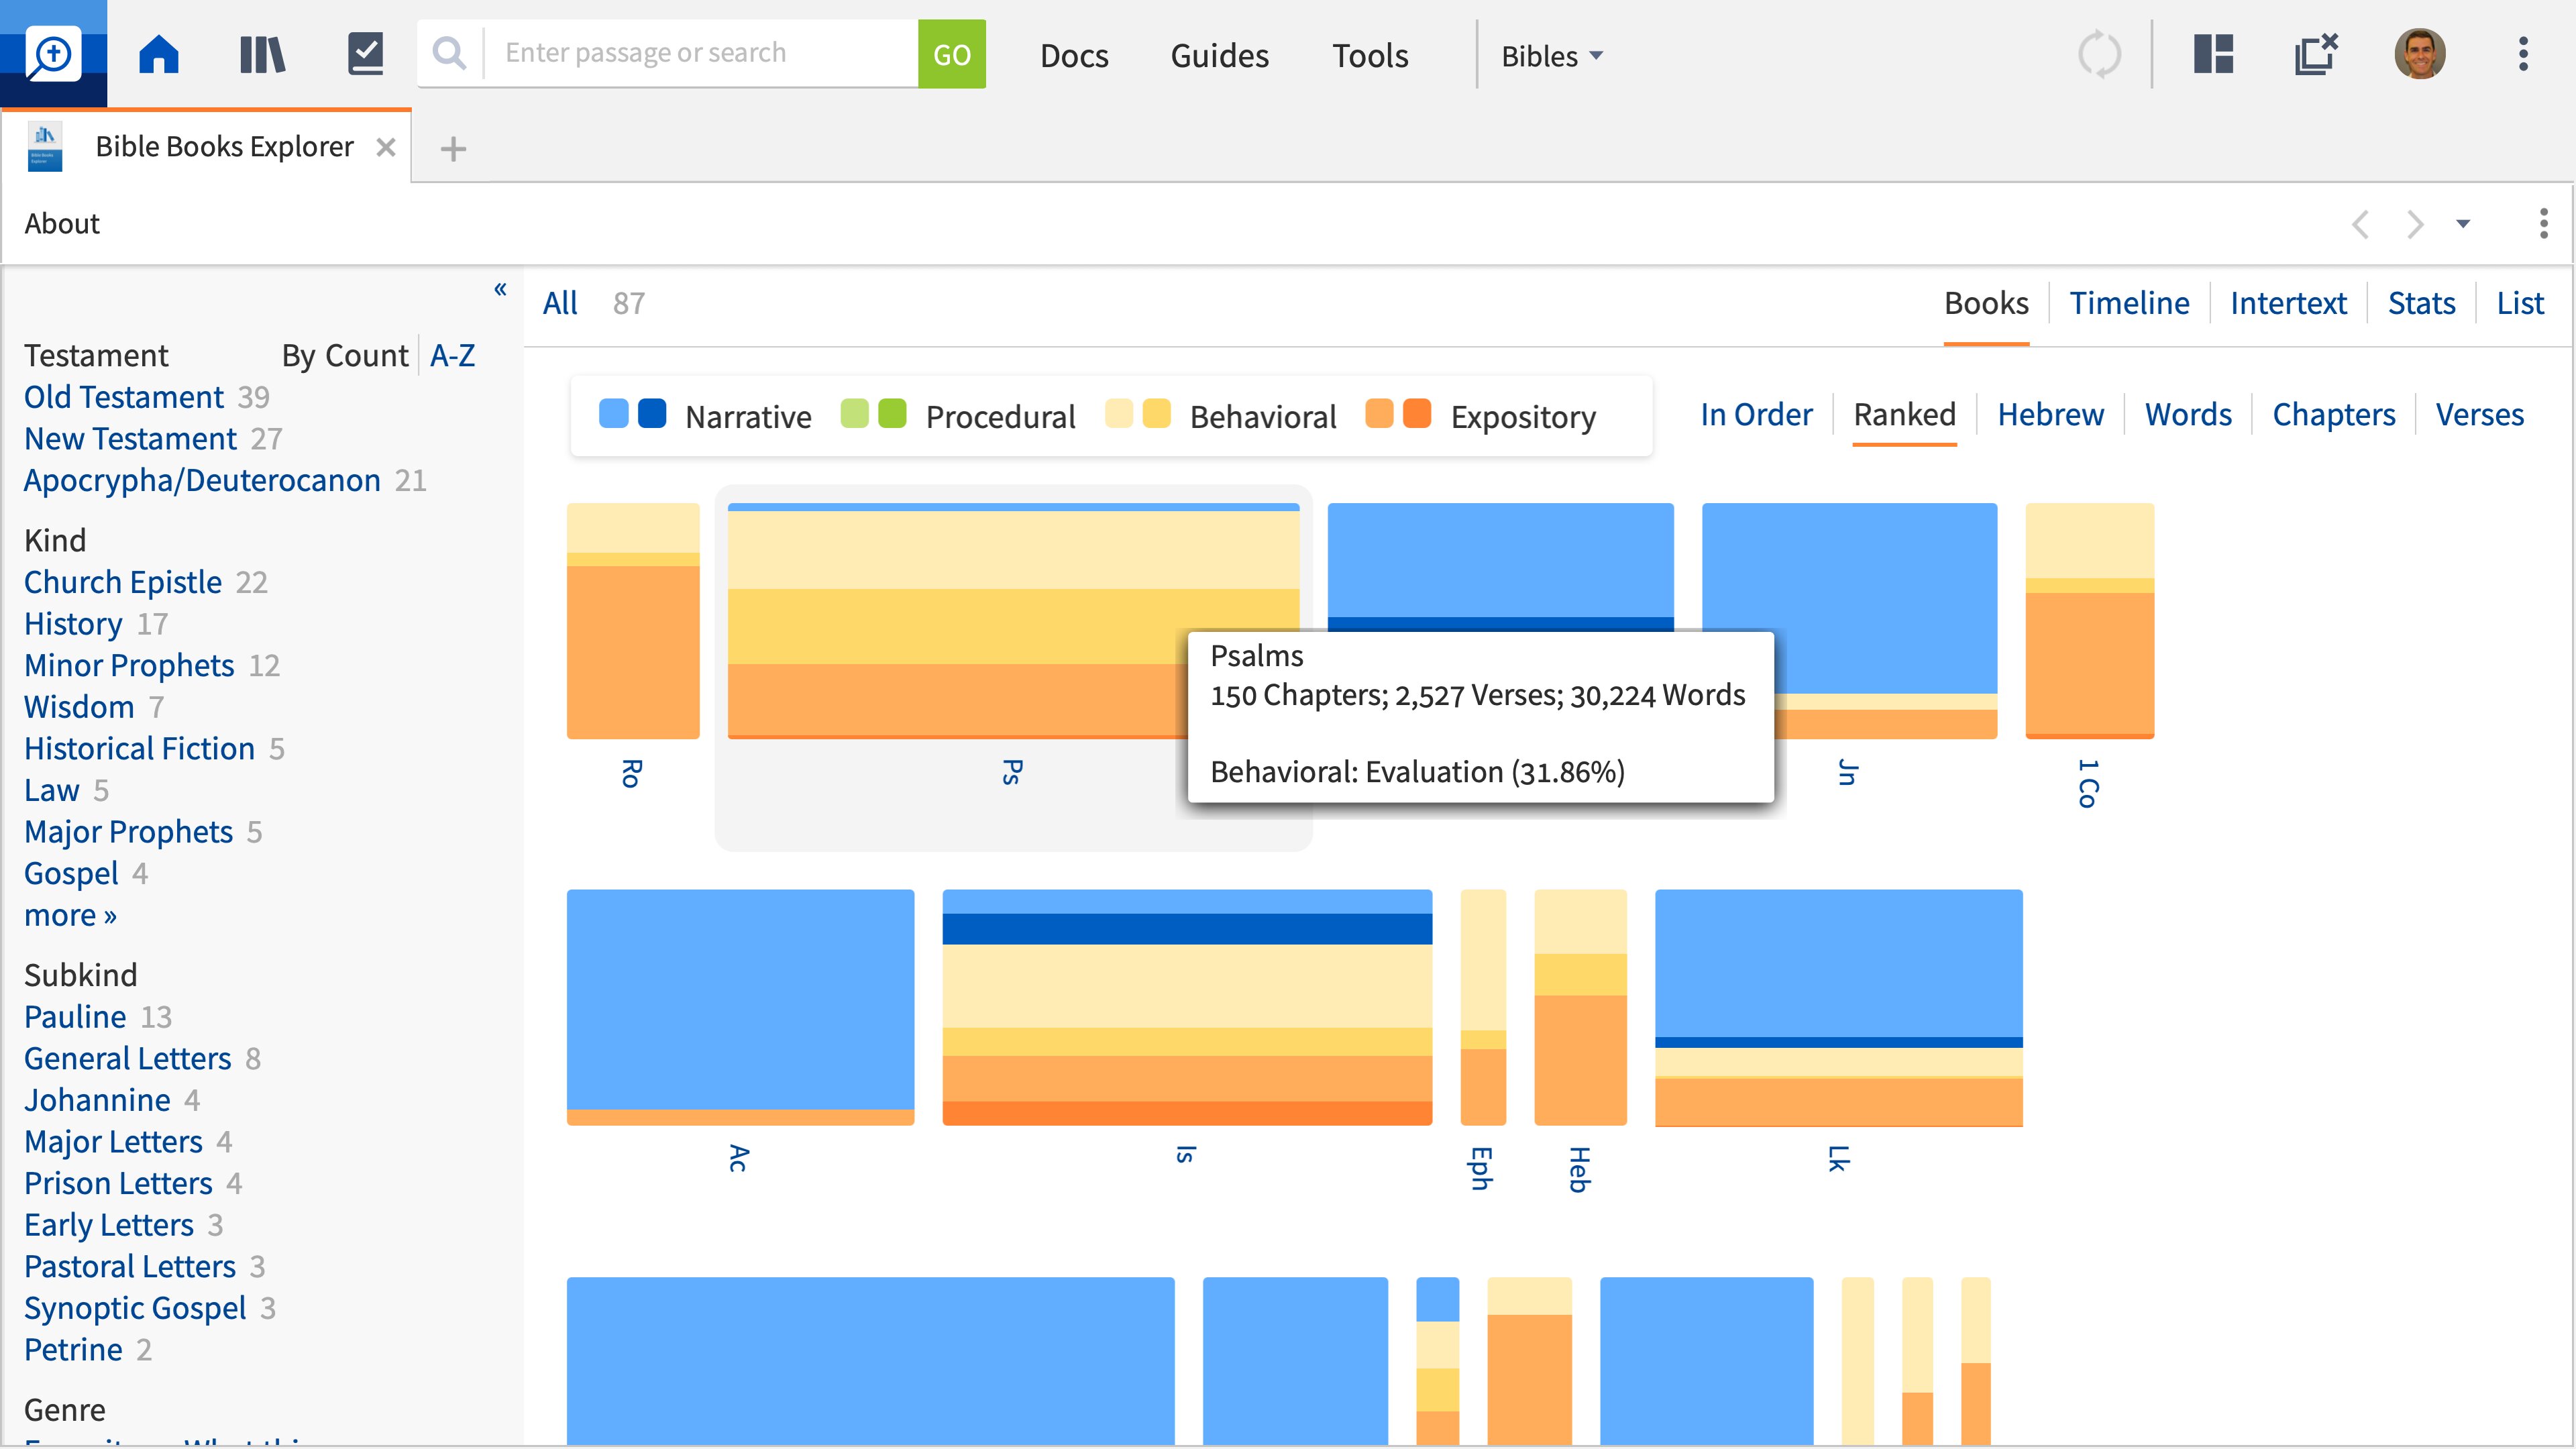Viewport: 2576px width, 1449px height.
Task: Click the GO search button
Action: pyautogui.click(x=951, y=54)
